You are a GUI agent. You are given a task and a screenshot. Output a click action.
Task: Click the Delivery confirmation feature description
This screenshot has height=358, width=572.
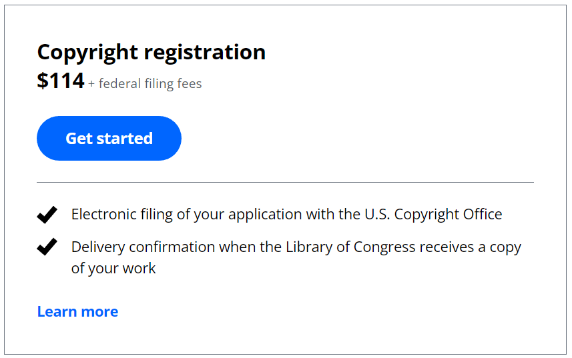[296, 257]
